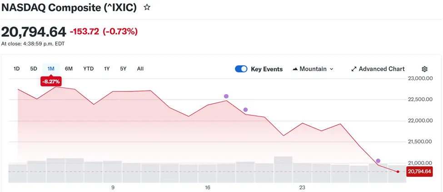Open the Advanced Chart link

[381, 69]
